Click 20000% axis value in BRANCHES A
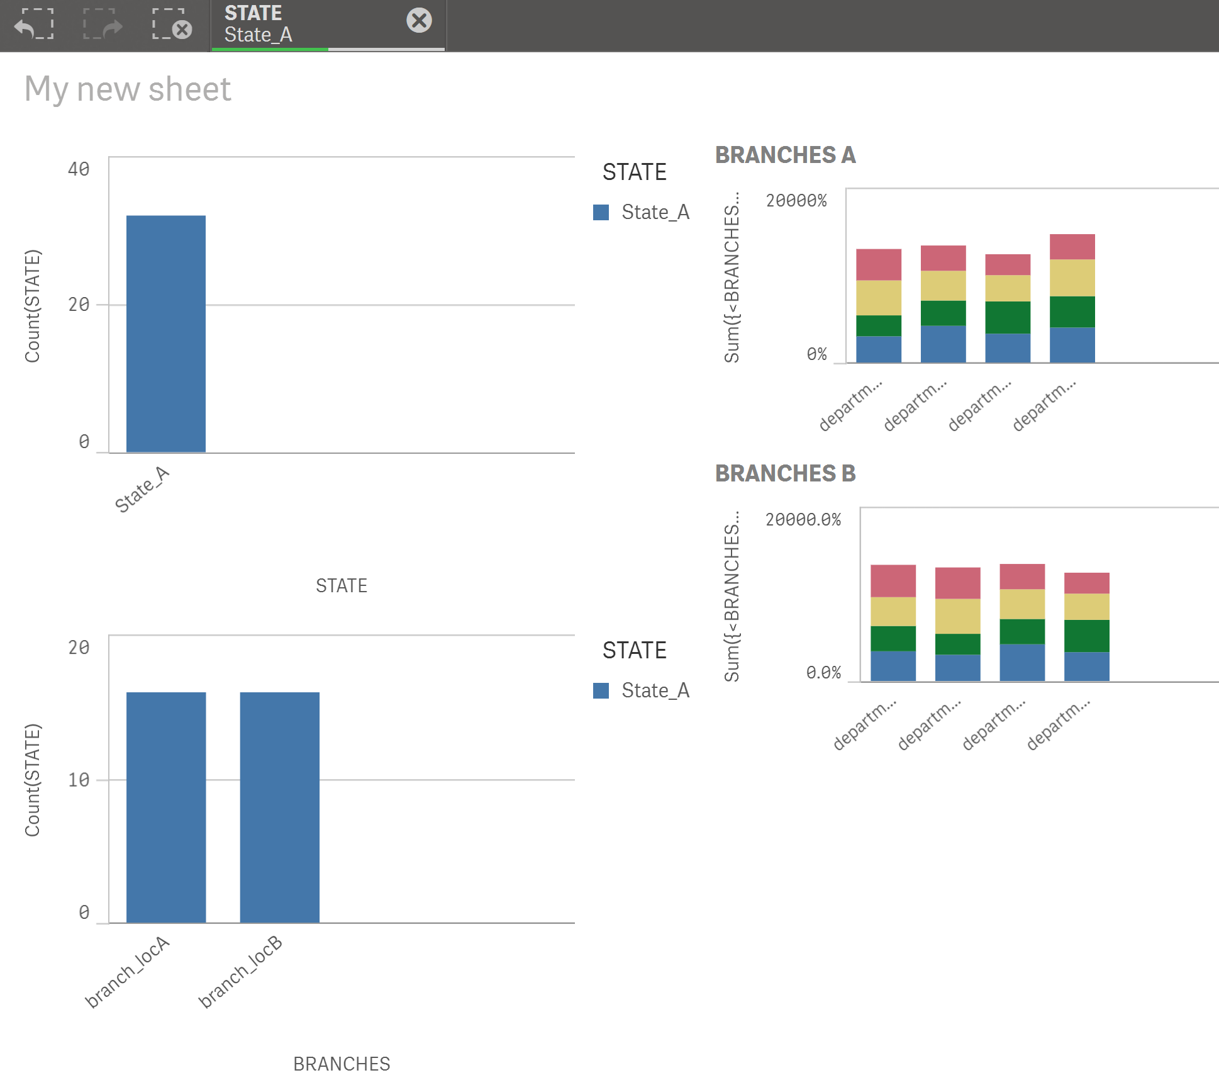Viewport: 1219px width, 1080px height. click(796, 201)
